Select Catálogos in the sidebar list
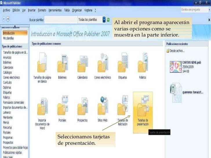Screen dimensions: 211x158 point(8,73)
